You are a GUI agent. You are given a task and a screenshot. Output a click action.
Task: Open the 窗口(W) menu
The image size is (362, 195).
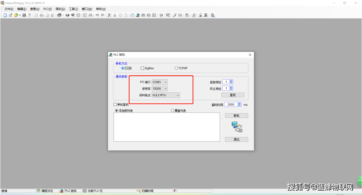87,9
